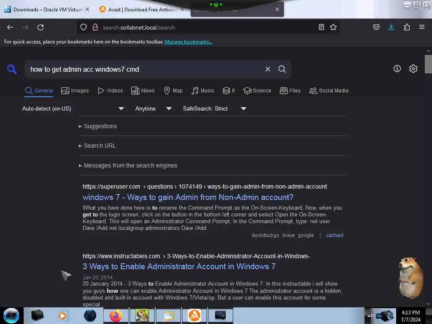Reload the current page

tap(40, 27)
